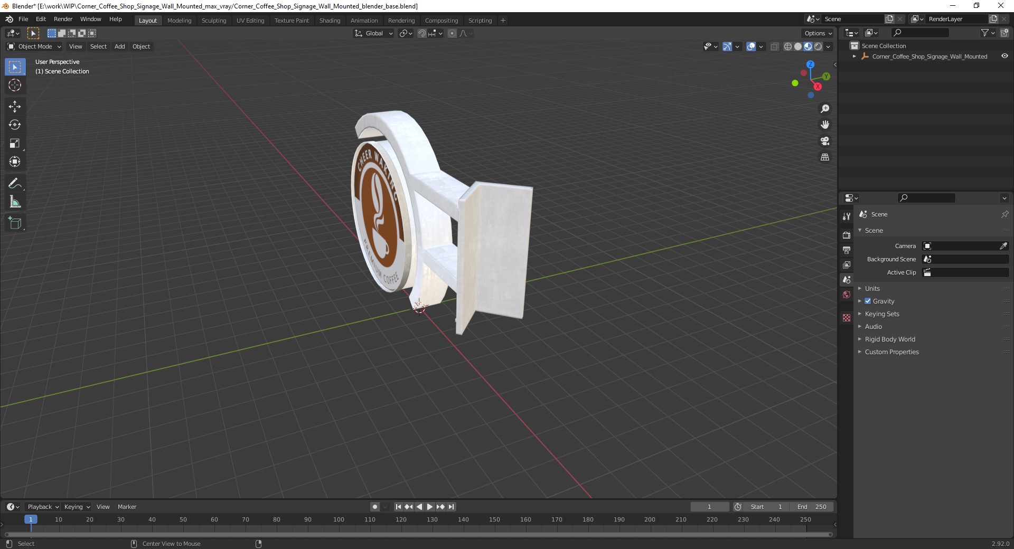Click the Blender logo menu icon
The image size is (1014, 549).
click(9, 19)
